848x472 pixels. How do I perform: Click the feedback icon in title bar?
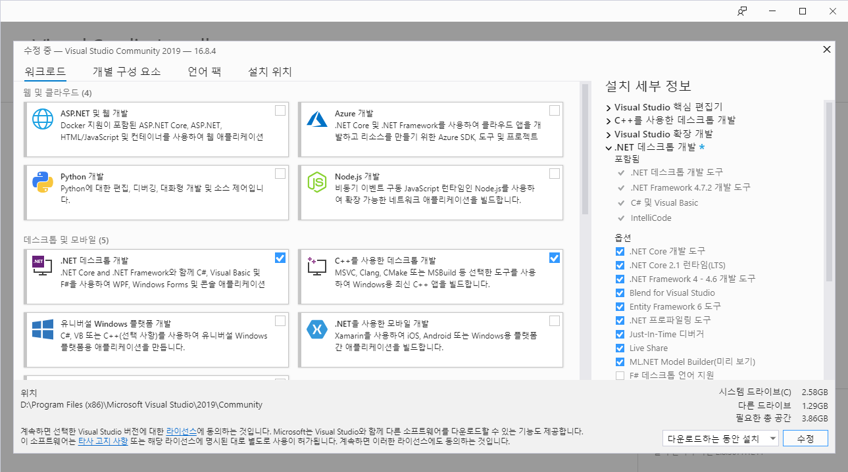743,11
